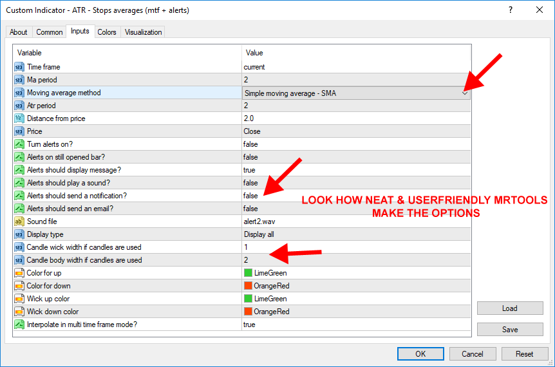The width and height of the screenshot is (555, 367).
Task: Open the Price value Close selector
Action: tap(356, 131)
